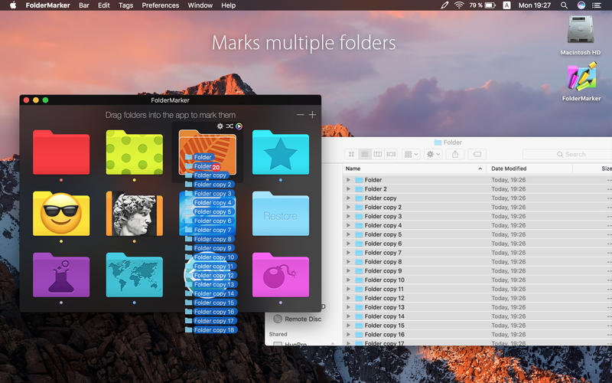Screen dimensions: 612x383
Task: Open the FolderMarker application menu
Action: coord(47,5)
